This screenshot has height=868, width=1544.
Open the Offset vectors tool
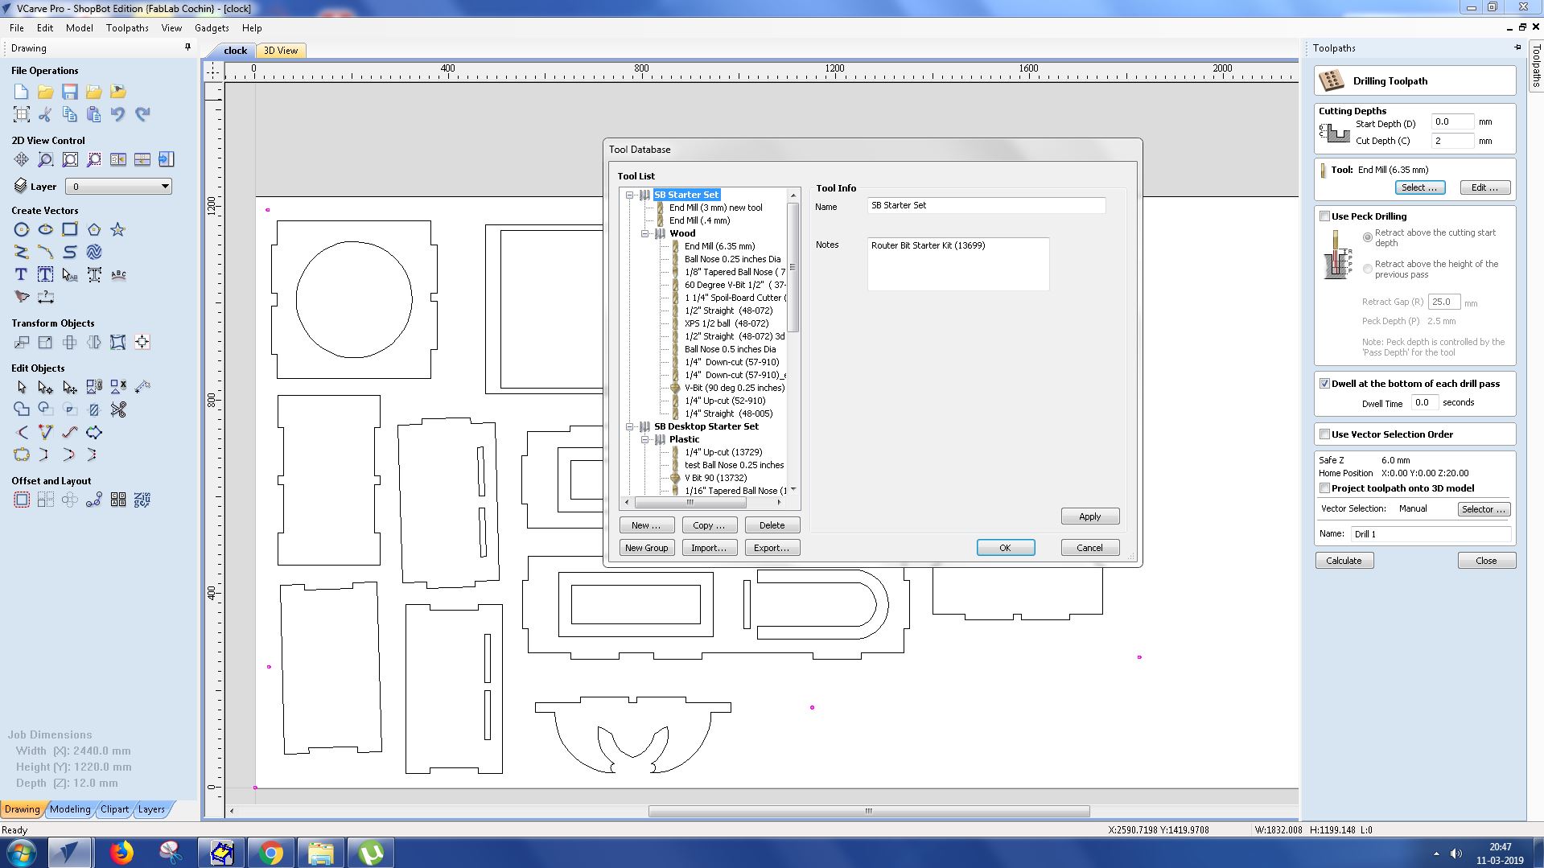coord(22,500)
